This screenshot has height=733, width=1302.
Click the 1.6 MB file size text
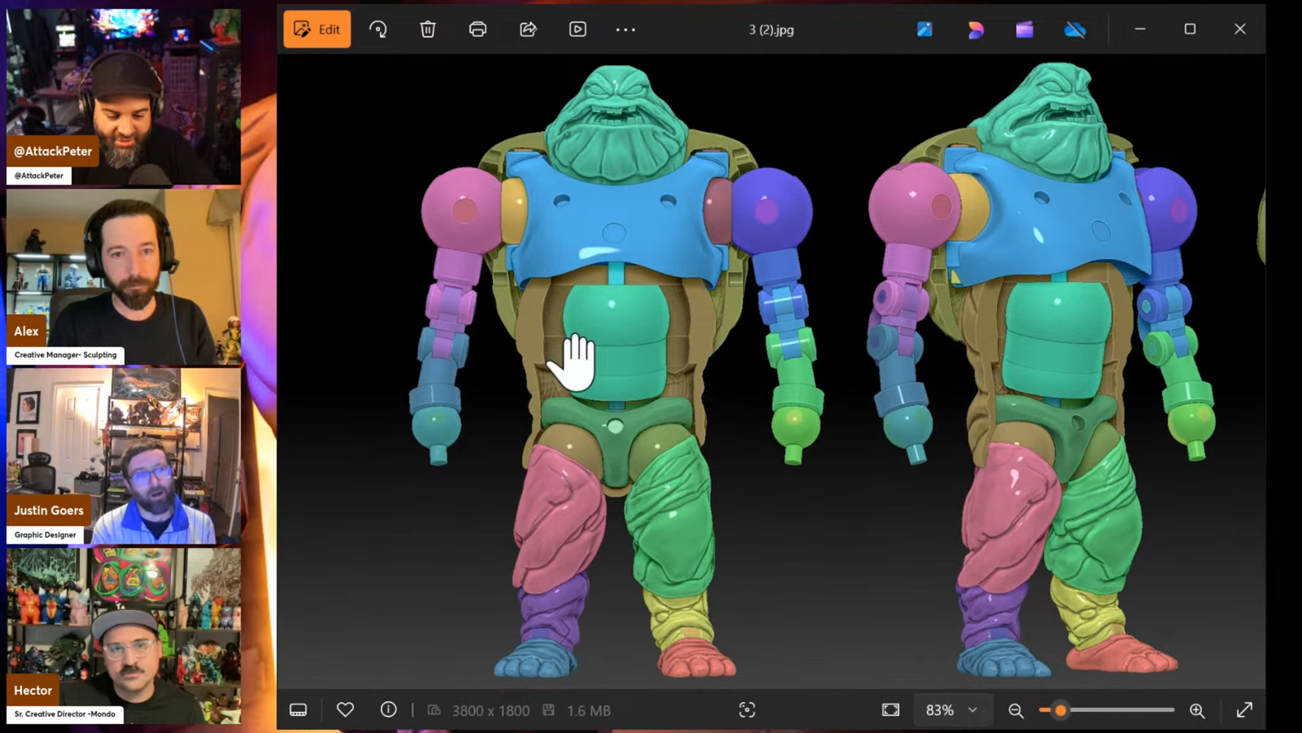tap(589, 711)
